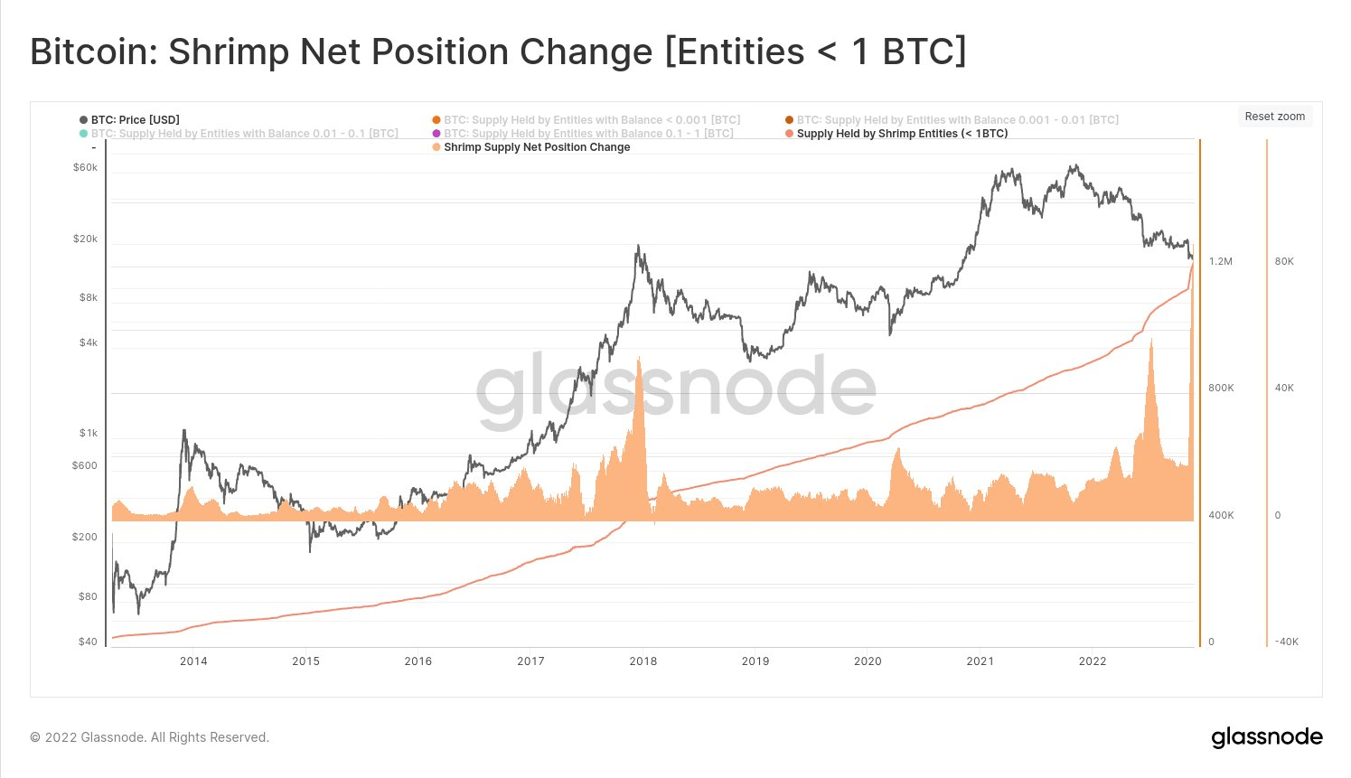This screenshot has height=778, width=1351.
Task: Click the tall orange spike near 2018
Action: click(639, 407)
